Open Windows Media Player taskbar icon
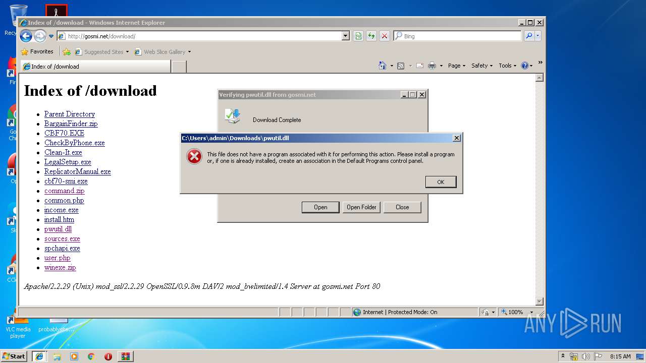This screenshot has height=363, width=646. coord(74,356)
